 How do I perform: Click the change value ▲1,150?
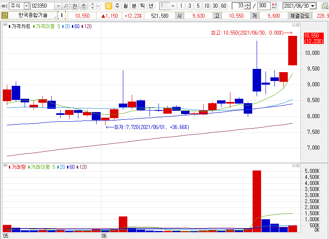click(x=110, y=16)
